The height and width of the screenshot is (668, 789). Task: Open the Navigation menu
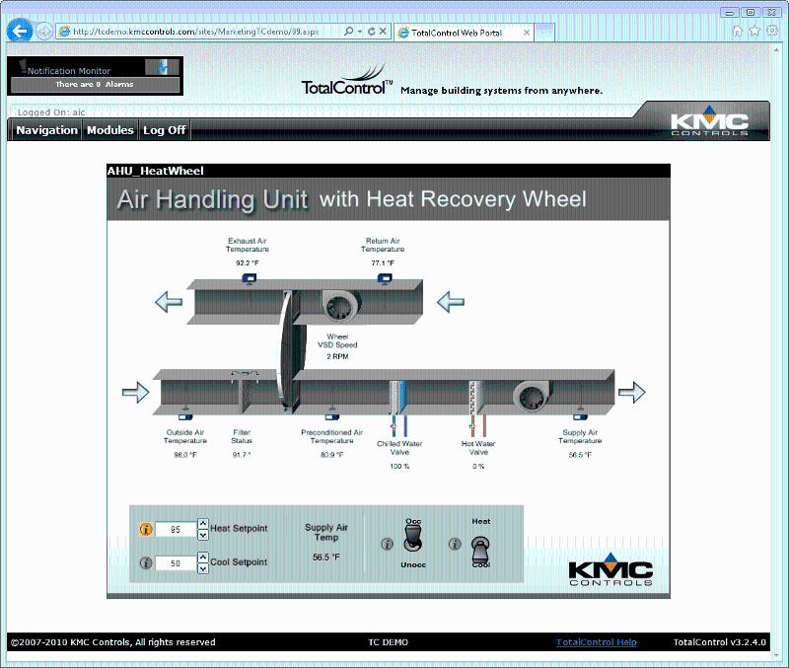click(46, 130)
